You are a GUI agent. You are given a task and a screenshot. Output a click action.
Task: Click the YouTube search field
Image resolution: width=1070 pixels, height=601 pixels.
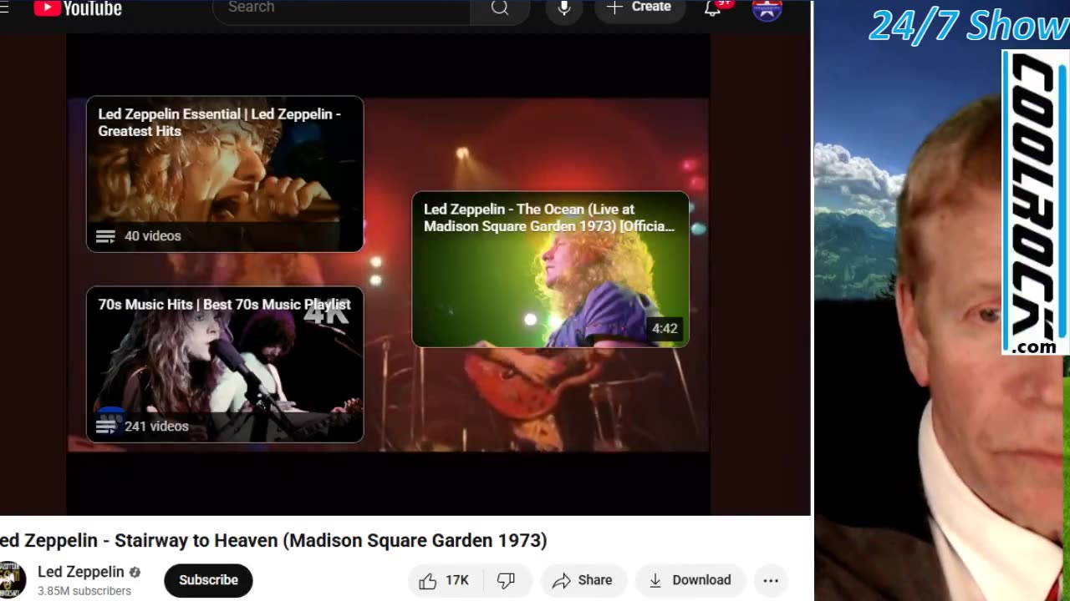pos(341,8)
